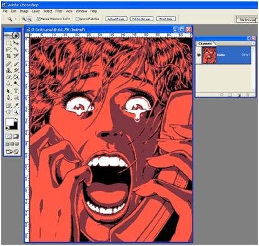Open the Edit menu
259x246 pixels.
tap(14, 11)
